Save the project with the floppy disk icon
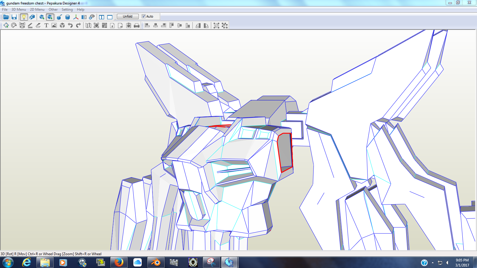The width and height of the screenshot is (477, 268). click(x=14, y=17)
